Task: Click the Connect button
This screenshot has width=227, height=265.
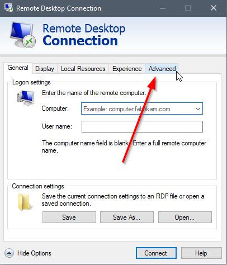Action: pyautogui.click(x=156, y=253)
